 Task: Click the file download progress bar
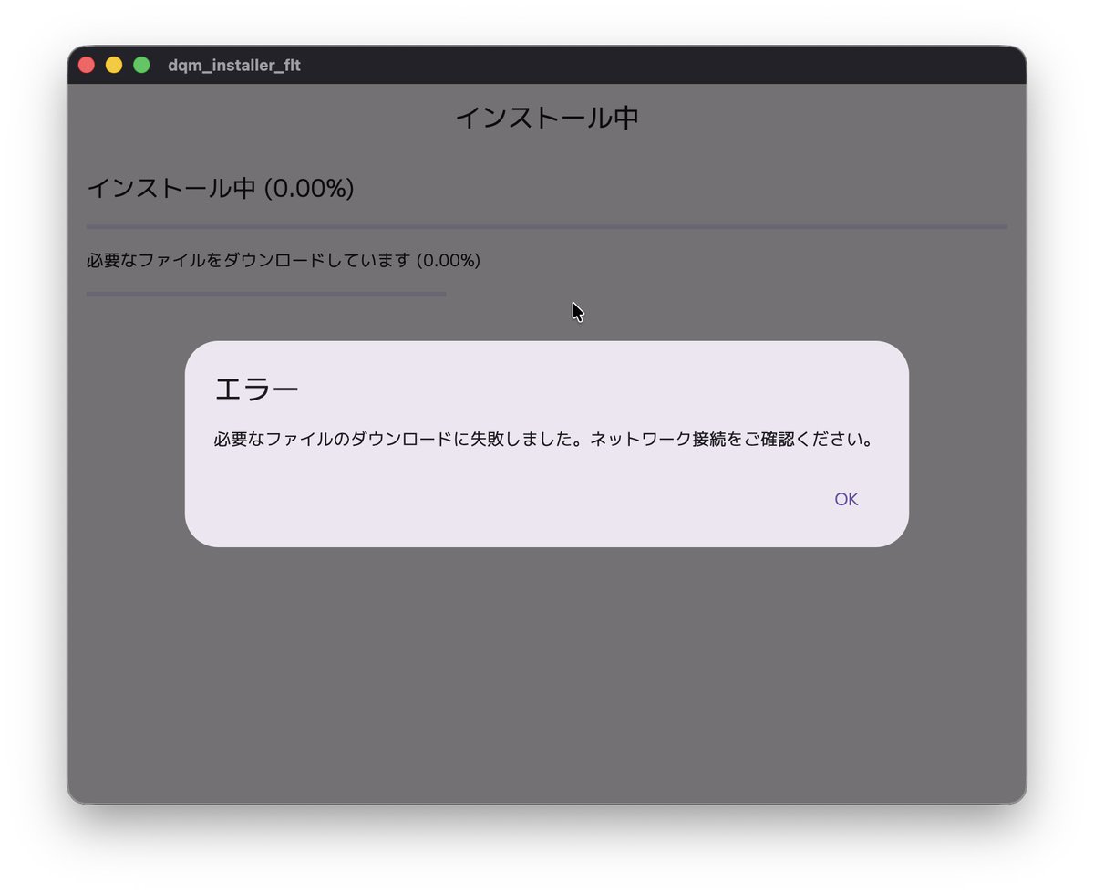point(265,294)
